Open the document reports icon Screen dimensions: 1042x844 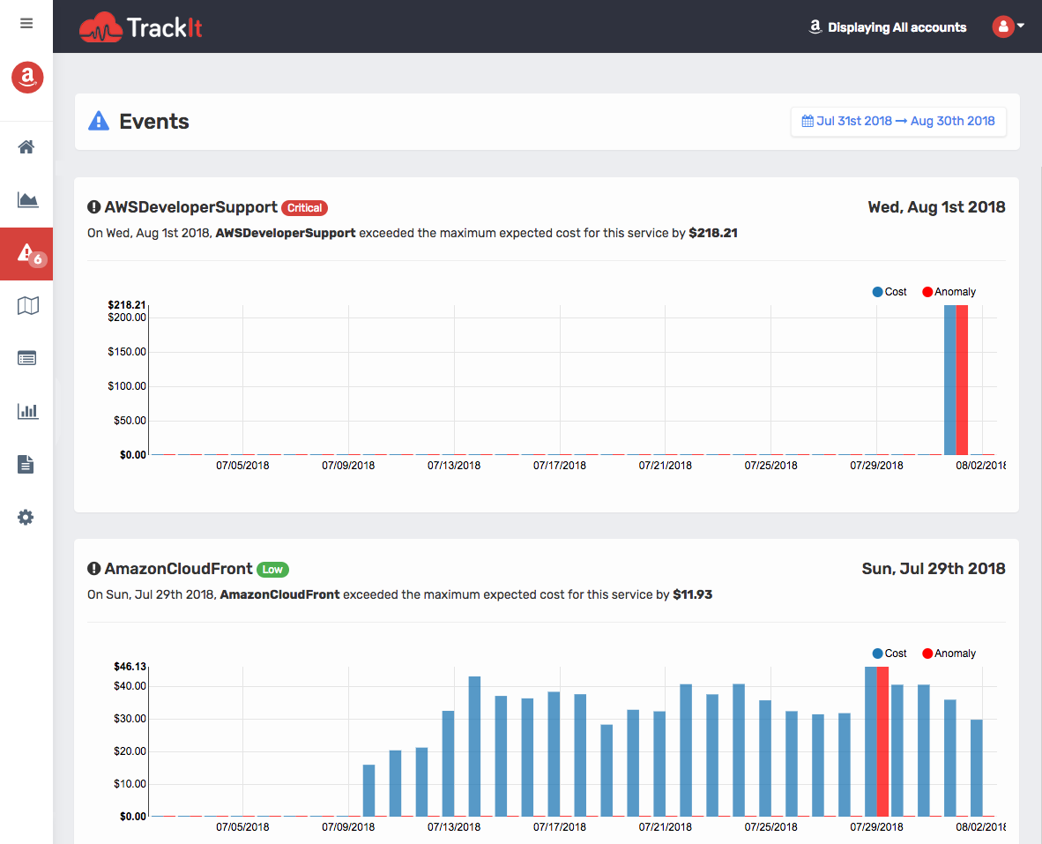tap(26, 464)
